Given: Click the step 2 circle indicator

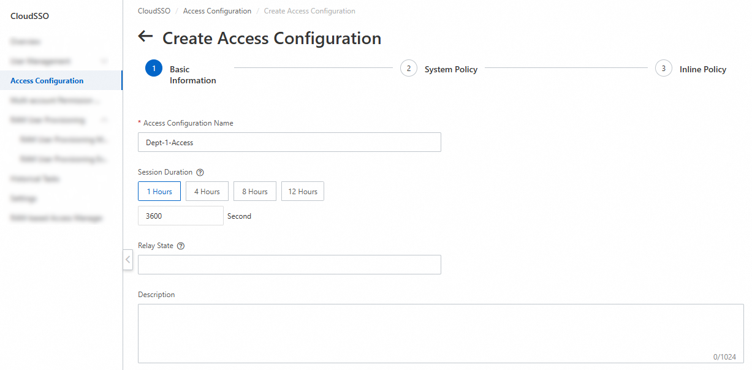Looking at the screenshot, I should pyautogui.click(x=409, y=69).
